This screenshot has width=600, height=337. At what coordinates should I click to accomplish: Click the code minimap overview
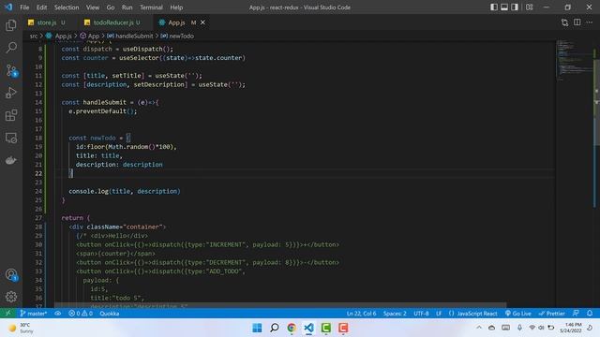pyautogui.click(x=574, y=59)
